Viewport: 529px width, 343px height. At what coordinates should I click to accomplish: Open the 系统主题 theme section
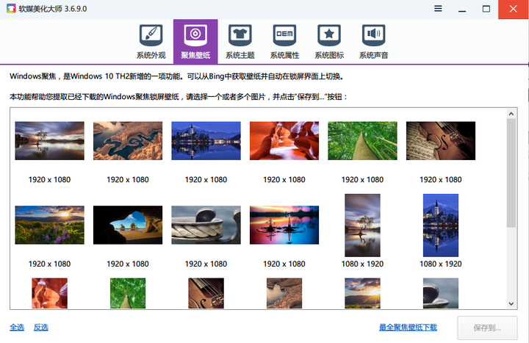(x=240, y=42)
